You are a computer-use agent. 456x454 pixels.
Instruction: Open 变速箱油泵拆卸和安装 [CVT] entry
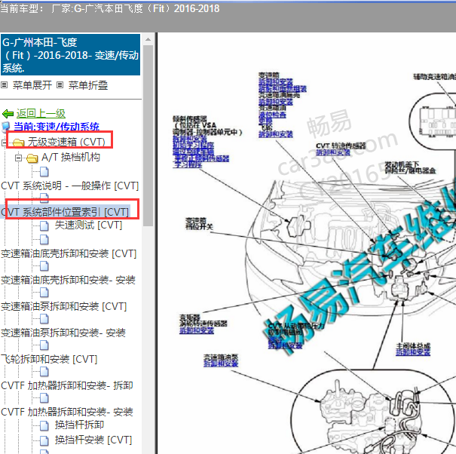pos(64,306)
